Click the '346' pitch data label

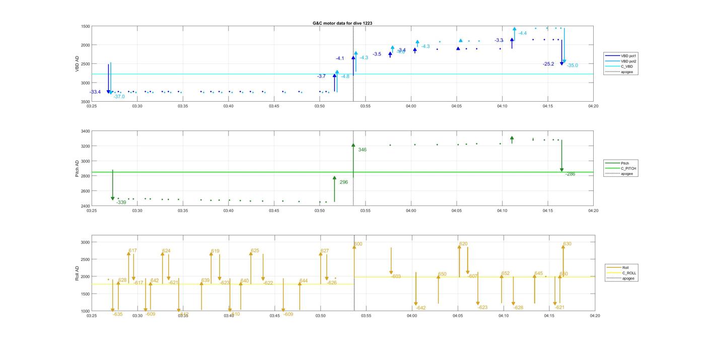click(363, 150)
